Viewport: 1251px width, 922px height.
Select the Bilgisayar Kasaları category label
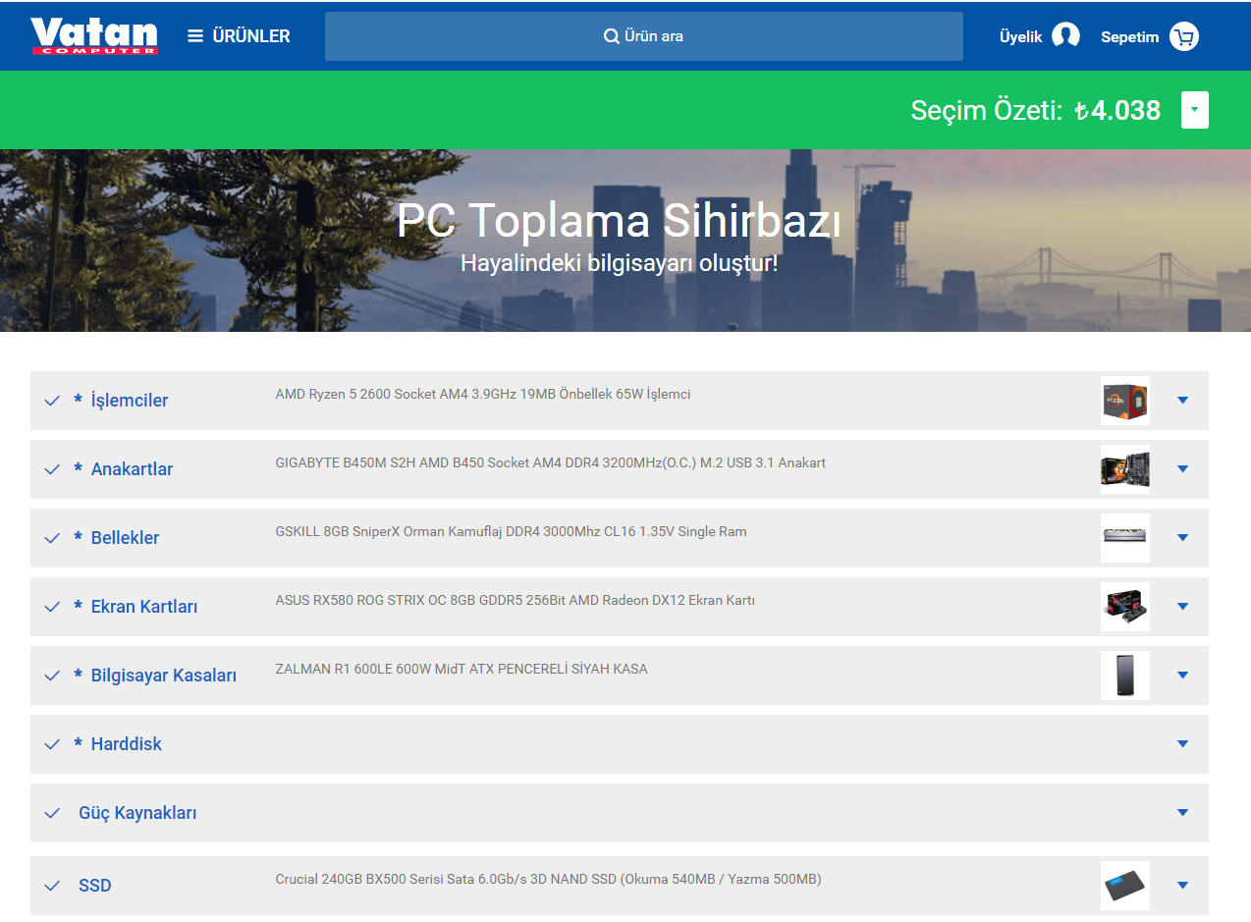164,676
